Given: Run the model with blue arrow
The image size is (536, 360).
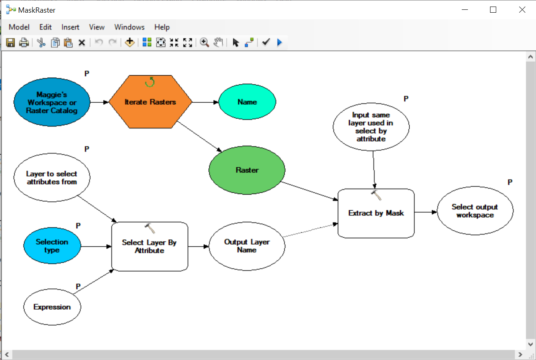Looking at the screenshot, I should 280,43.
